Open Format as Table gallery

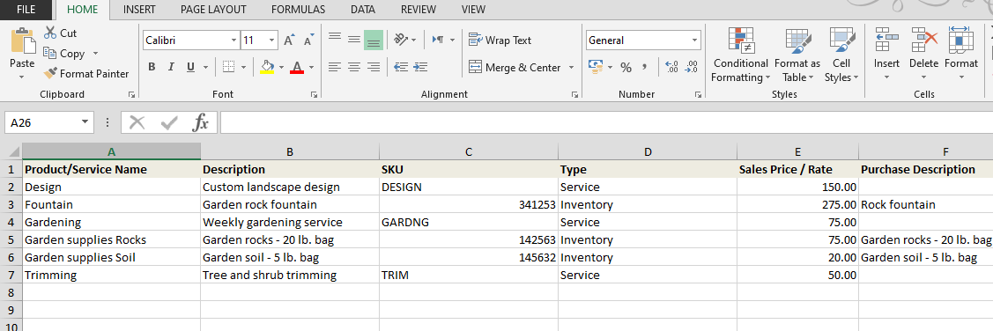click(797, 55)
